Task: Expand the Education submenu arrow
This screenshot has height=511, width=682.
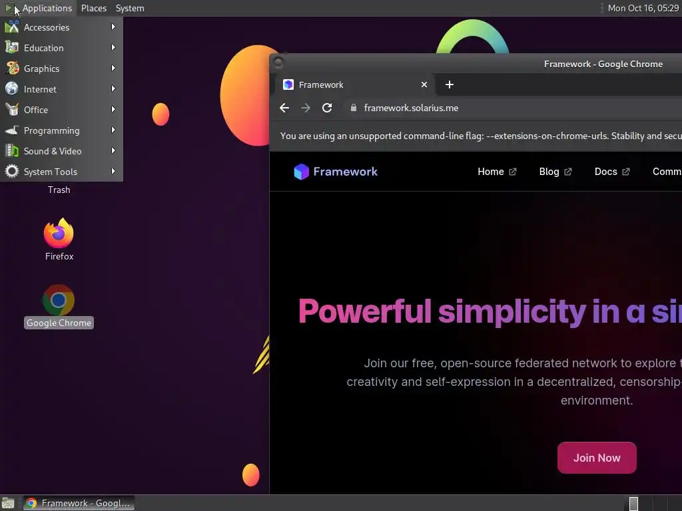Action: (x=113, y=47)
